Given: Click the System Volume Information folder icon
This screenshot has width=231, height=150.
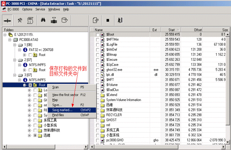Looking at the screenshot, I should [x=103, y=100].
